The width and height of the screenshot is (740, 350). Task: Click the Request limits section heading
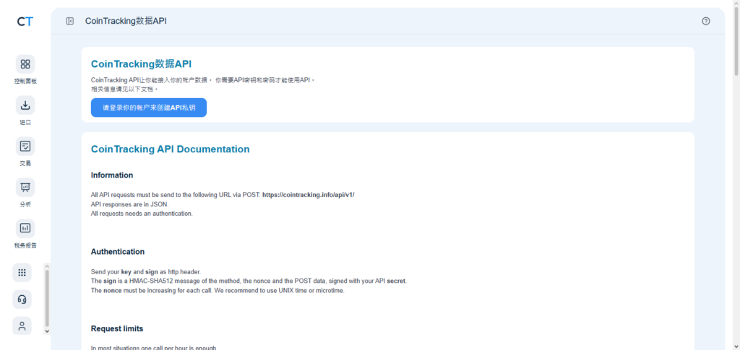(117, 328)
